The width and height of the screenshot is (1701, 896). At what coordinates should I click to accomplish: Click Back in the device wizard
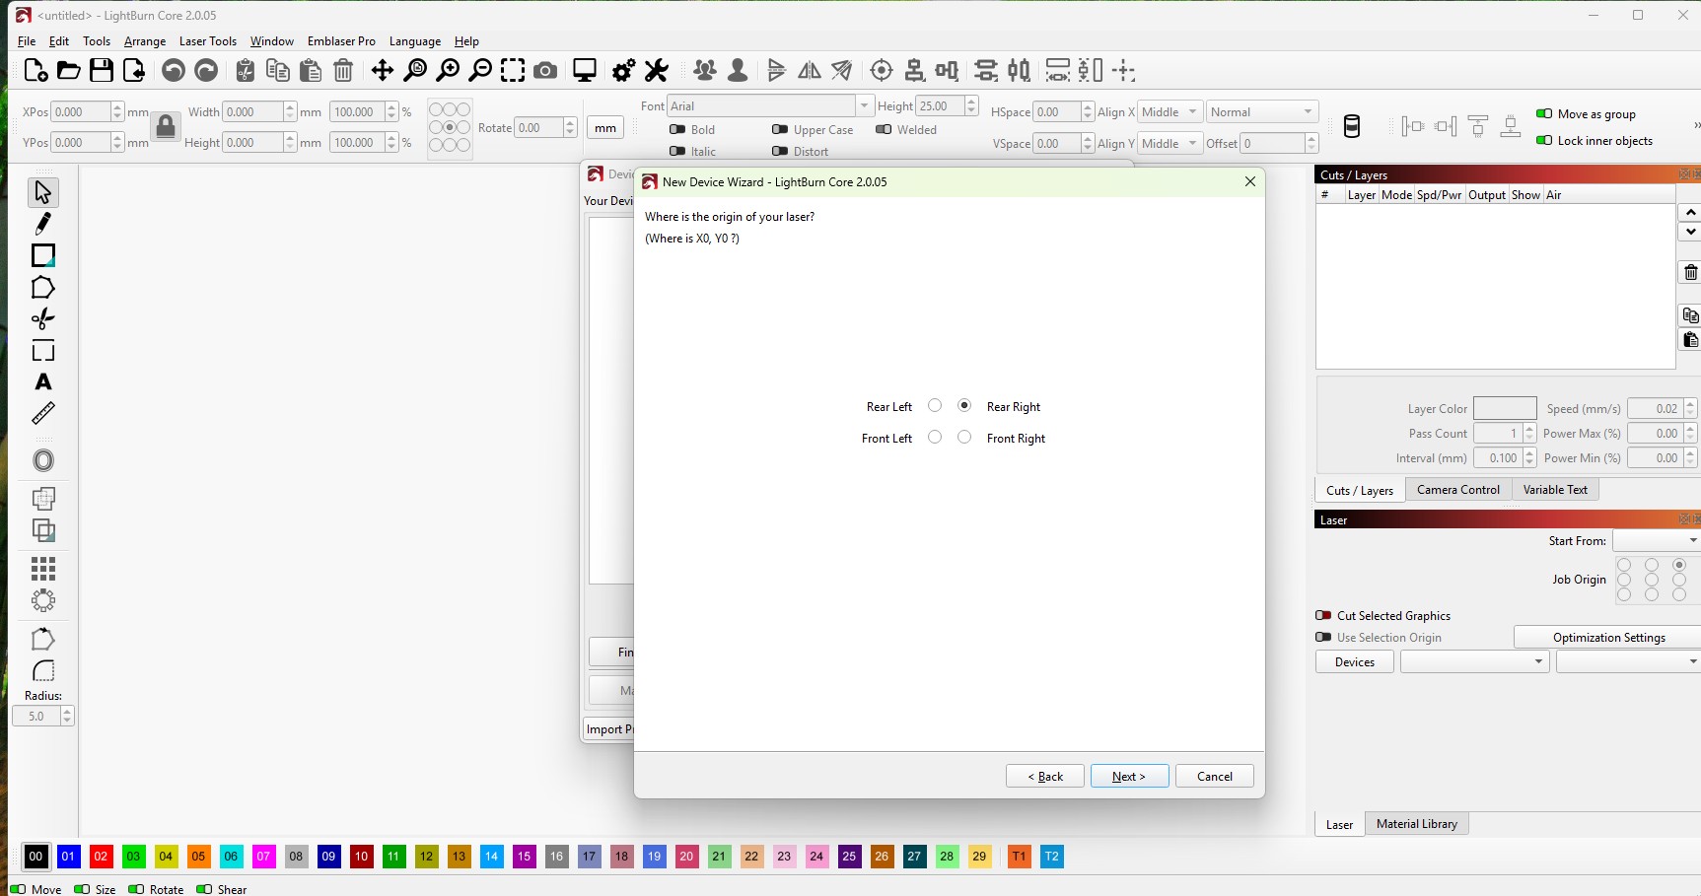pyautogui.click(x=1045, y=776)
